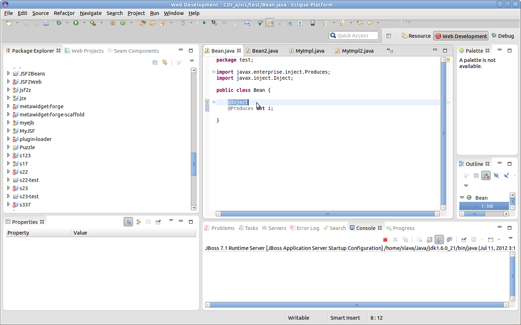Open the Refactor menu
This screenshot has height=325, width=521.
[x=64, y=13]
